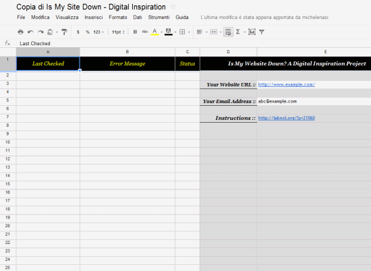Screen dimensions: 371x271
Task: Click the Your Email Address label cell
Action: pos(228,101)
